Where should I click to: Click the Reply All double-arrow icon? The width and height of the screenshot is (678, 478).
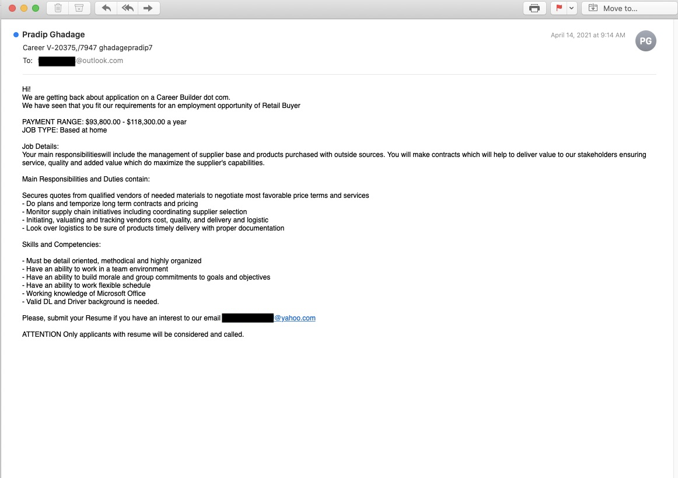128,8
